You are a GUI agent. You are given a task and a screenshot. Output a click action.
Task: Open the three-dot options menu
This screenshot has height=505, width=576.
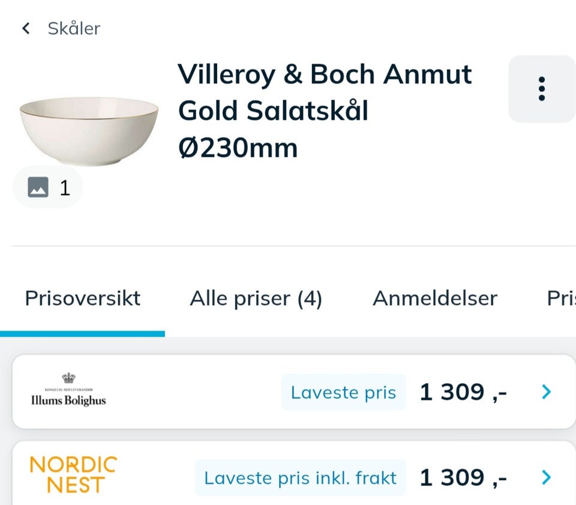pyautogui.click(x=541, y=88)
